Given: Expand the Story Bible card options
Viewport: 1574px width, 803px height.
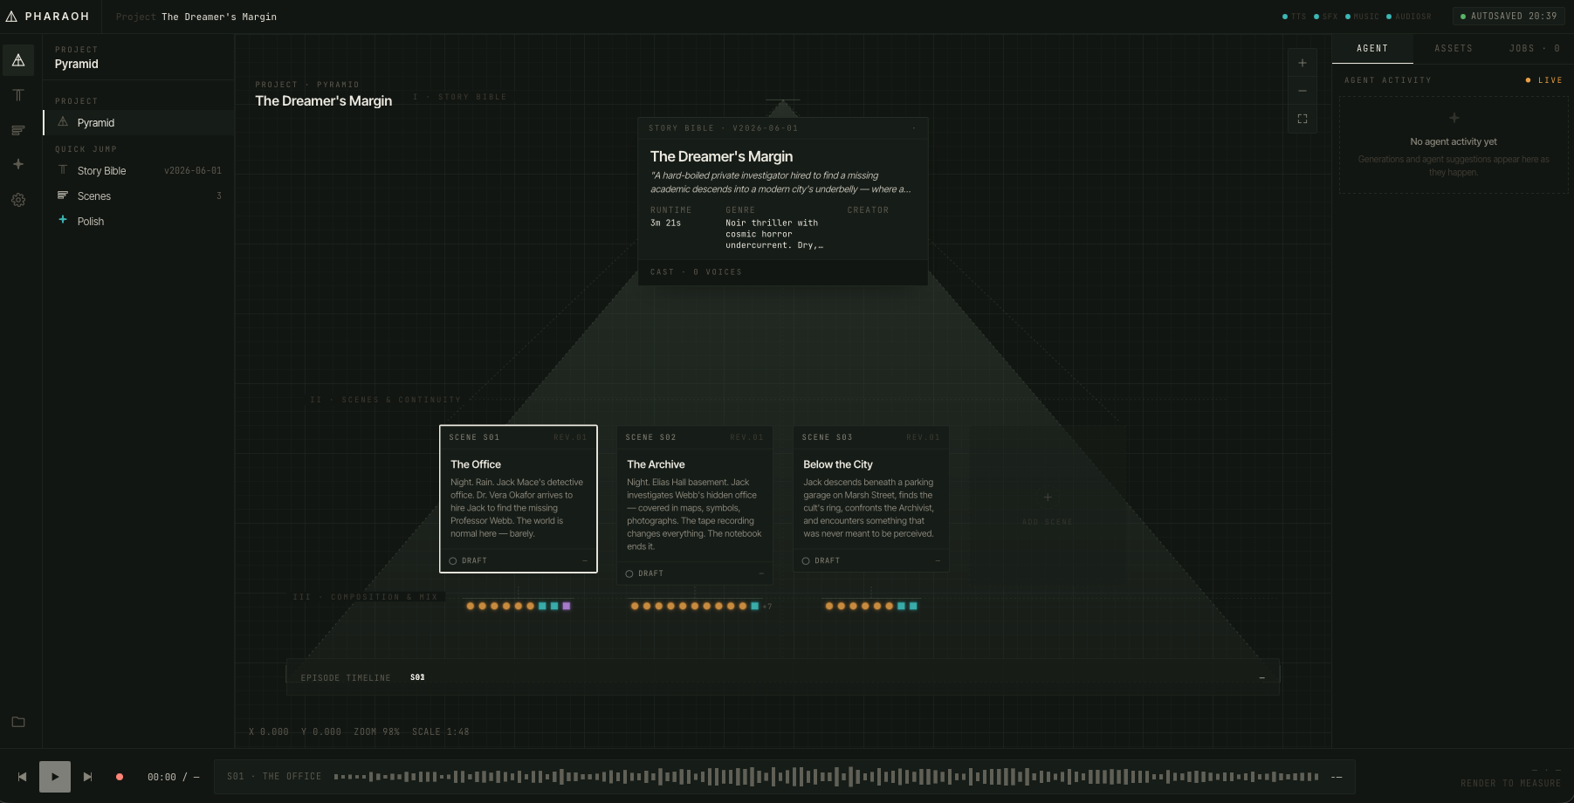Looking at the screenshot, I should [x=914, y=128].
